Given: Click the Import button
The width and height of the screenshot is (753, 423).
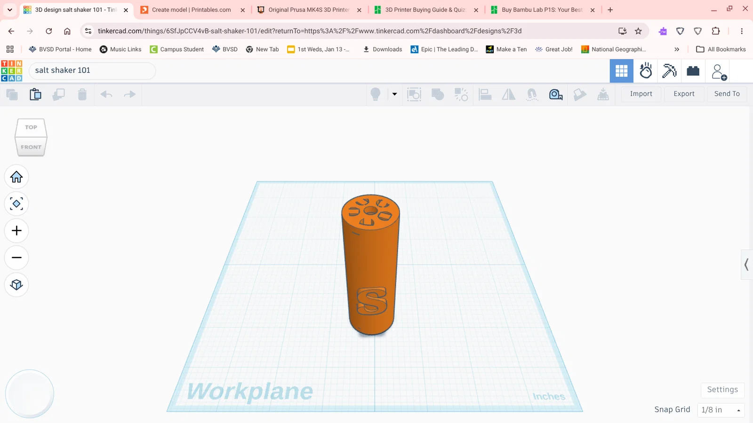Looking at the screenshot, I should tap(641, 94).
